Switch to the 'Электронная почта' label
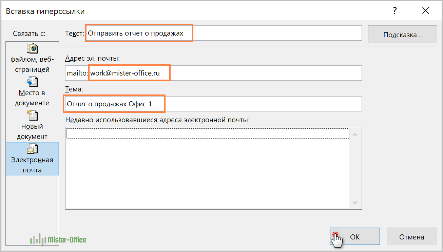The height and width of the screenshot is (252, 443). tap(32, 165)
